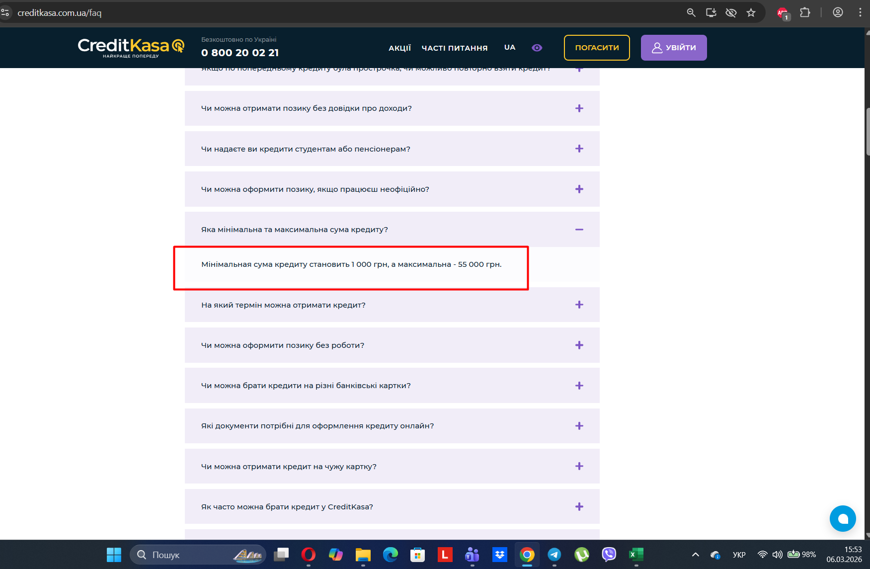Open Telegram from the taskbar
Viewport: 870px width, 569px height.
click(x=554, y=555)
